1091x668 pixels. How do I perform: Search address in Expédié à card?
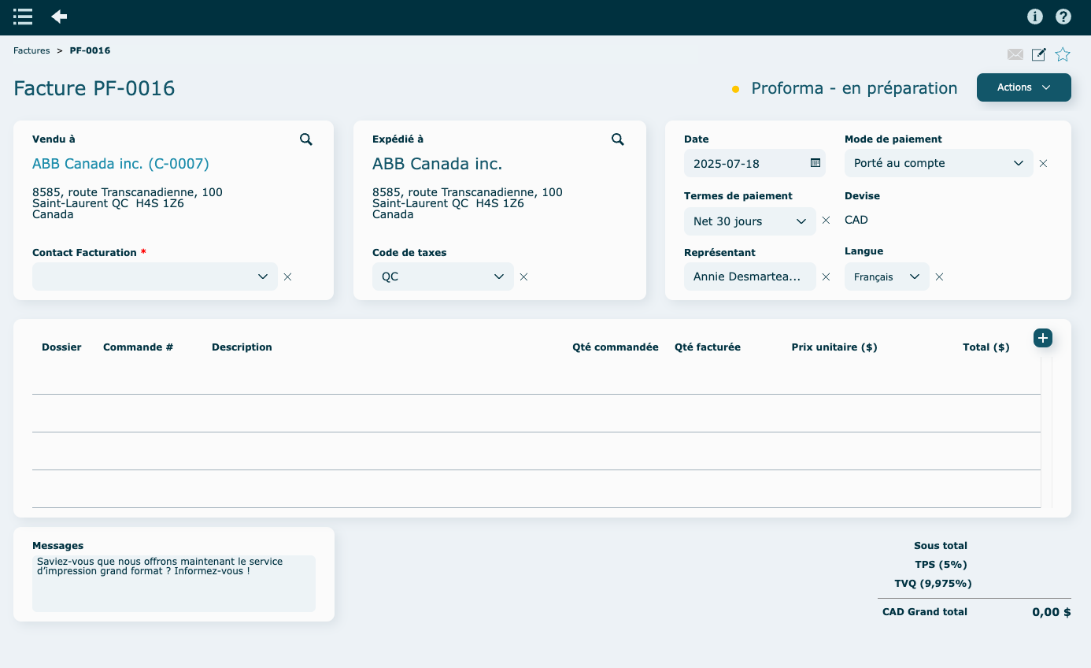pos(618,139)
